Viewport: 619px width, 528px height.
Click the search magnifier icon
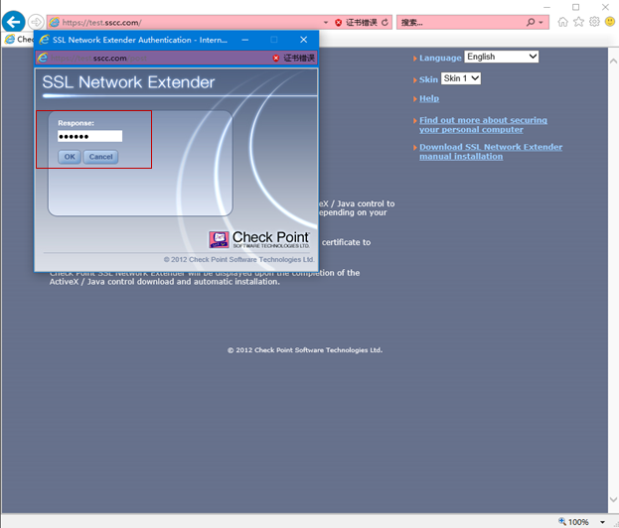pyautogui.click(x=531, y=22)
